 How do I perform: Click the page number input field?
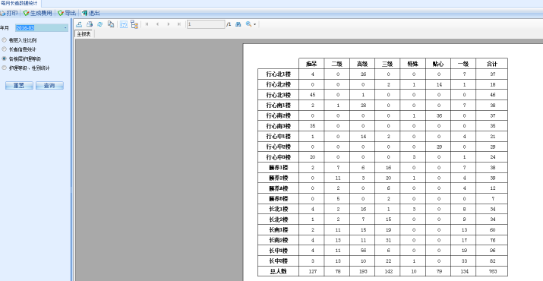click(x=206, y=24)
